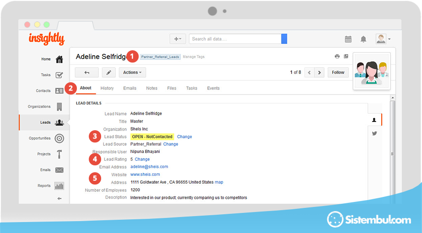Print the lead using the printer icon

pos(337,57)
